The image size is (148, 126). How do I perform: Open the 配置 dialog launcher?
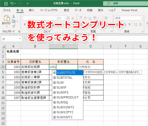(112, 32)
